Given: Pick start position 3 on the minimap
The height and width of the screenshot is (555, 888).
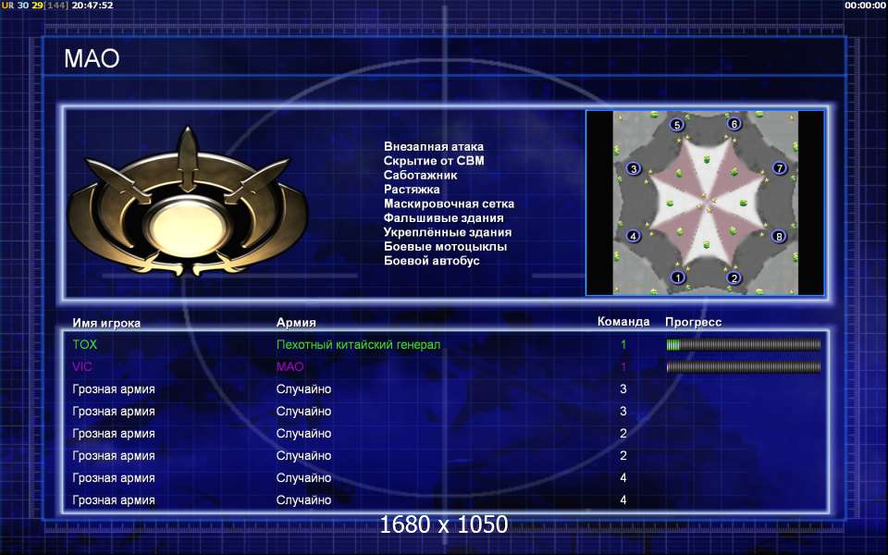Looking at the screenshot, I should 634,168.
